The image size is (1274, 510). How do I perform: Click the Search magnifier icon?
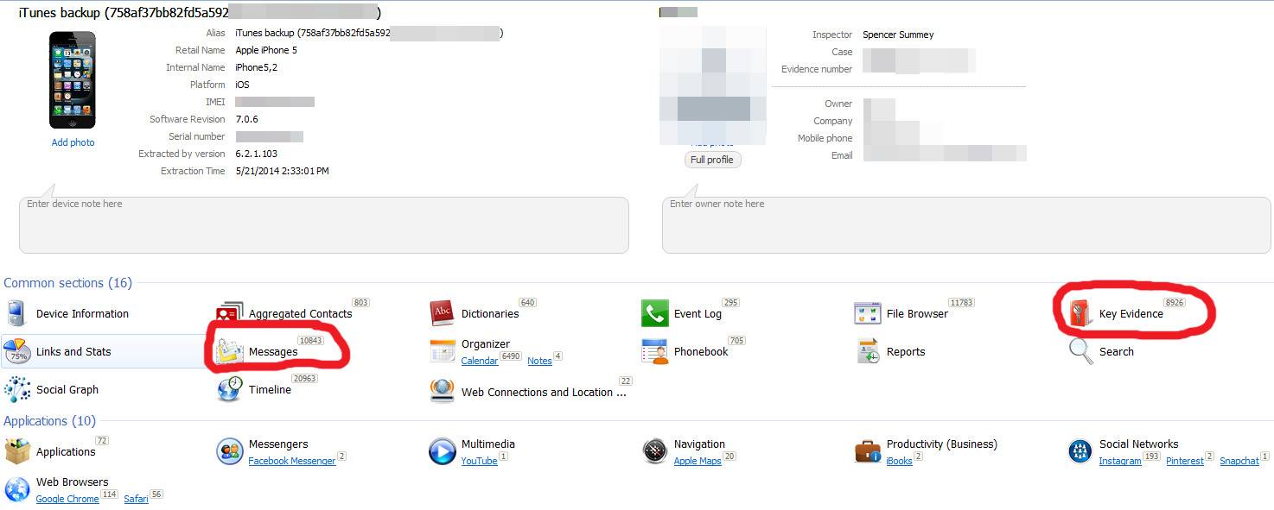[x=1080, y=351]
